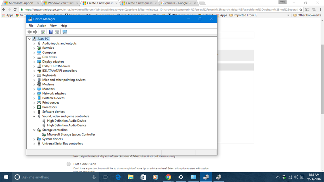Screen dimensions: 324x182
Task: Expand Mice and other pointing devices arrow
Action: [x=34, y=80]
